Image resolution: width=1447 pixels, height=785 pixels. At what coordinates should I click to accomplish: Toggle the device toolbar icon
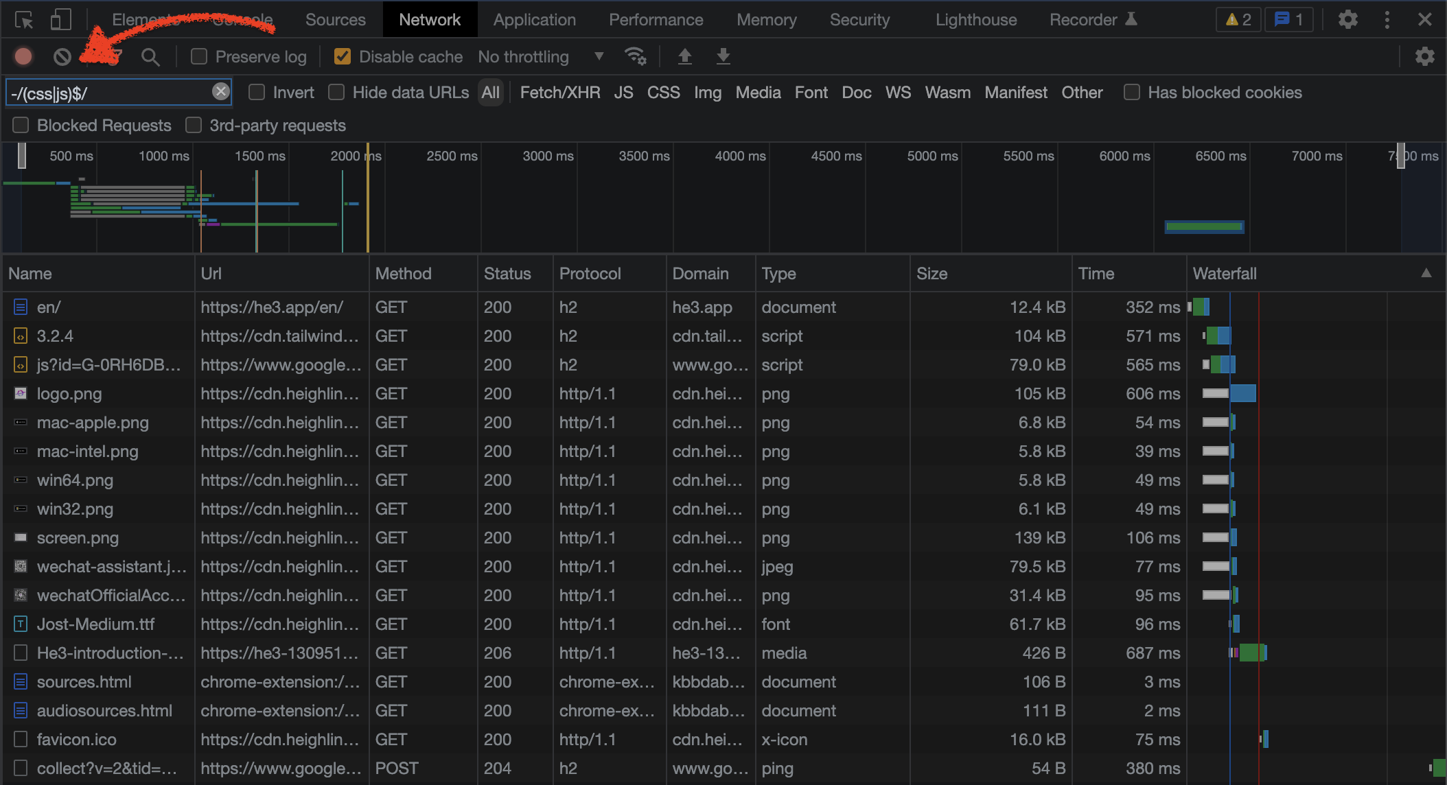60,20
